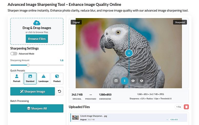Click the Sharpened label on preview
This screenshot has height=125, width=199.
pyautogui.click(x=180, y=22)
